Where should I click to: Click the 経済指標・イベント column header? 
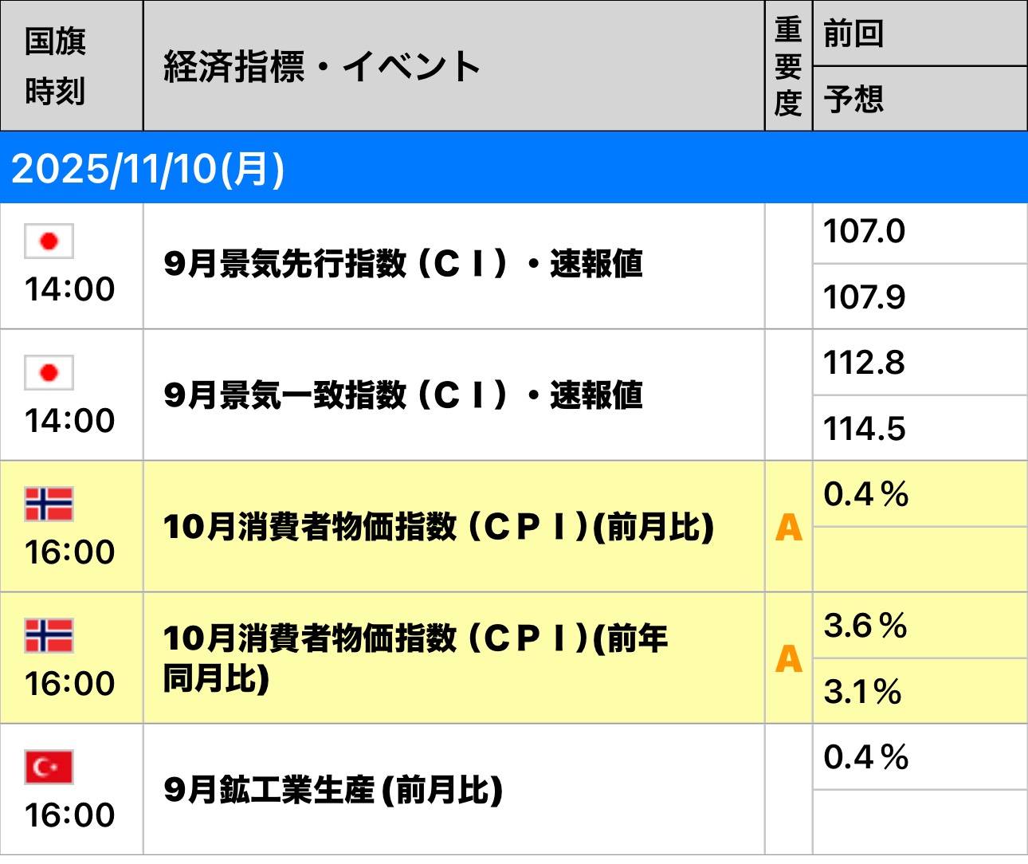point(321,66)
